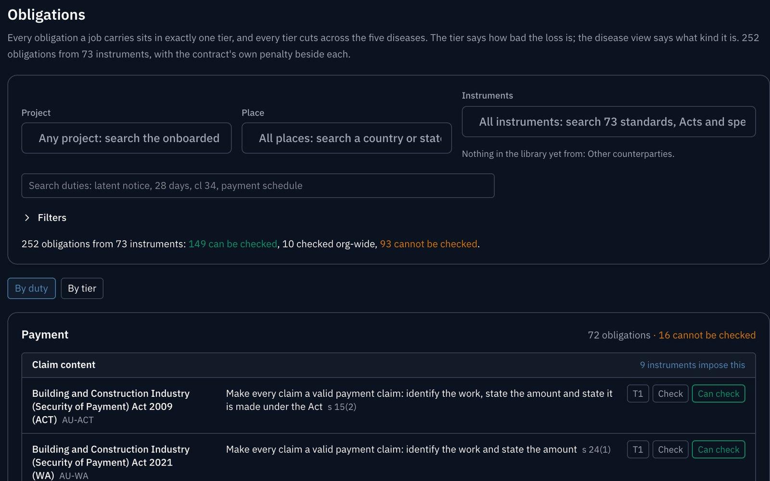Click 'Nothing in the library yet' note
The image size is (770, 481).
click(x=568, y=154)
